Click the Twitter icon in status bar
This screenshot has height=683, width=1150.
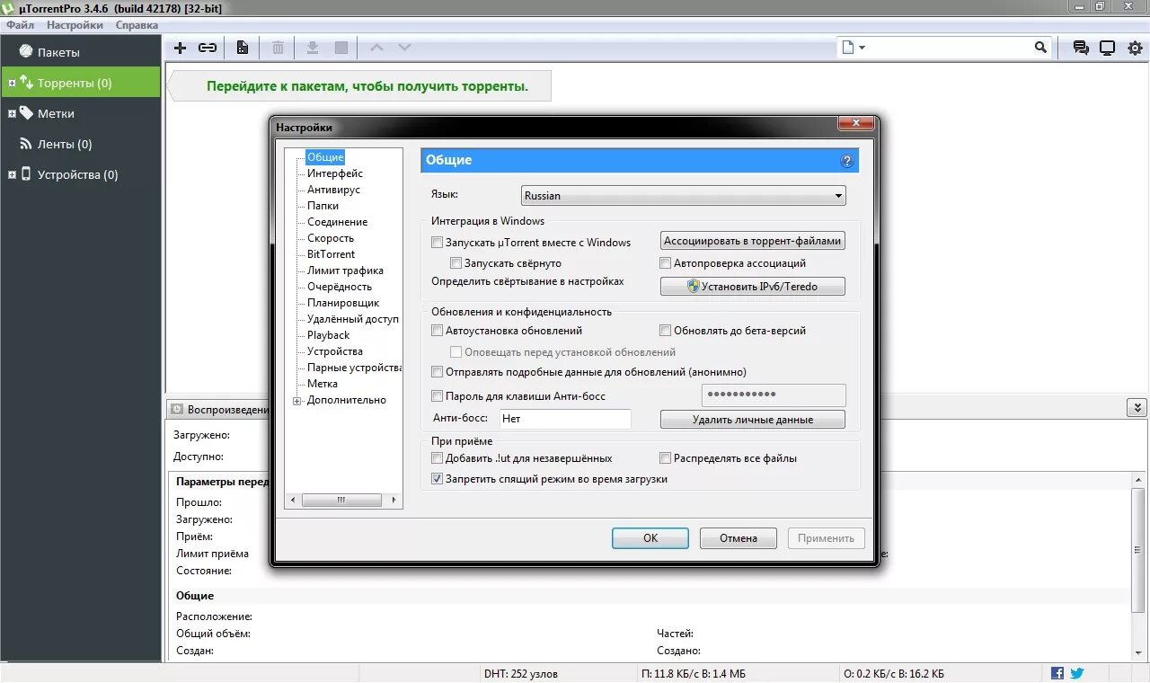(x=1077, y=673)
